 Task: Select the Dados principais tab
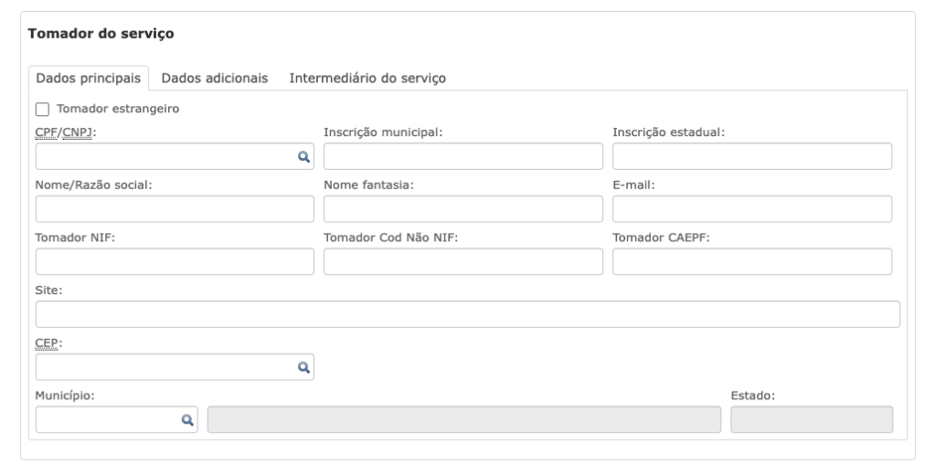[x=89, y=79]
